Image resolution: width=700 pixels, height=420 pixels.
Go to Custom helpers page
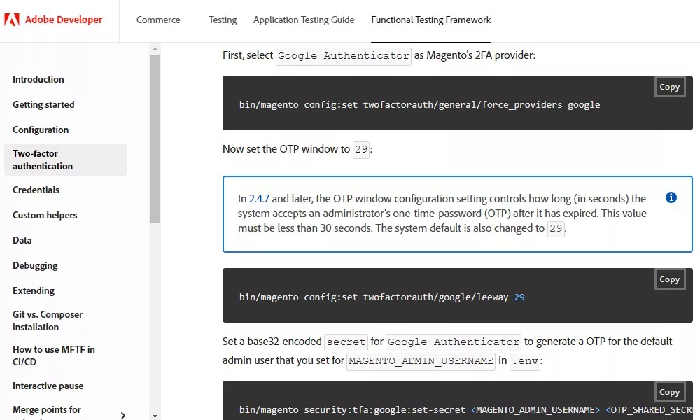point(45,215)
